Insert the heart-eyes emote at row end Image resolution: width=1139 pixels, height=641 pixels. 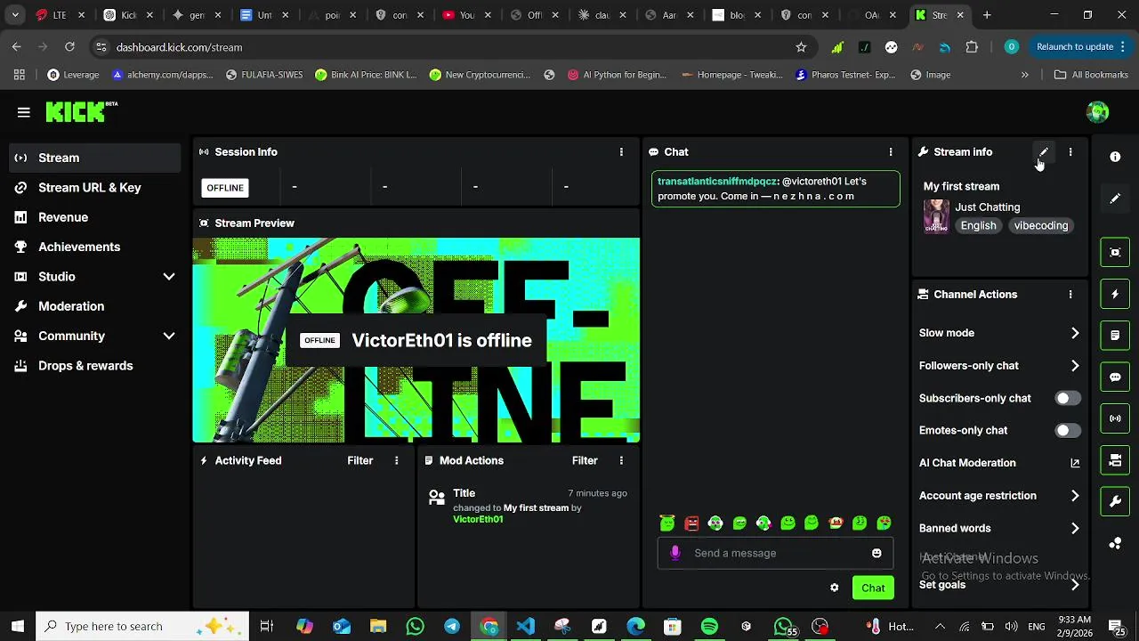point(884,523)
